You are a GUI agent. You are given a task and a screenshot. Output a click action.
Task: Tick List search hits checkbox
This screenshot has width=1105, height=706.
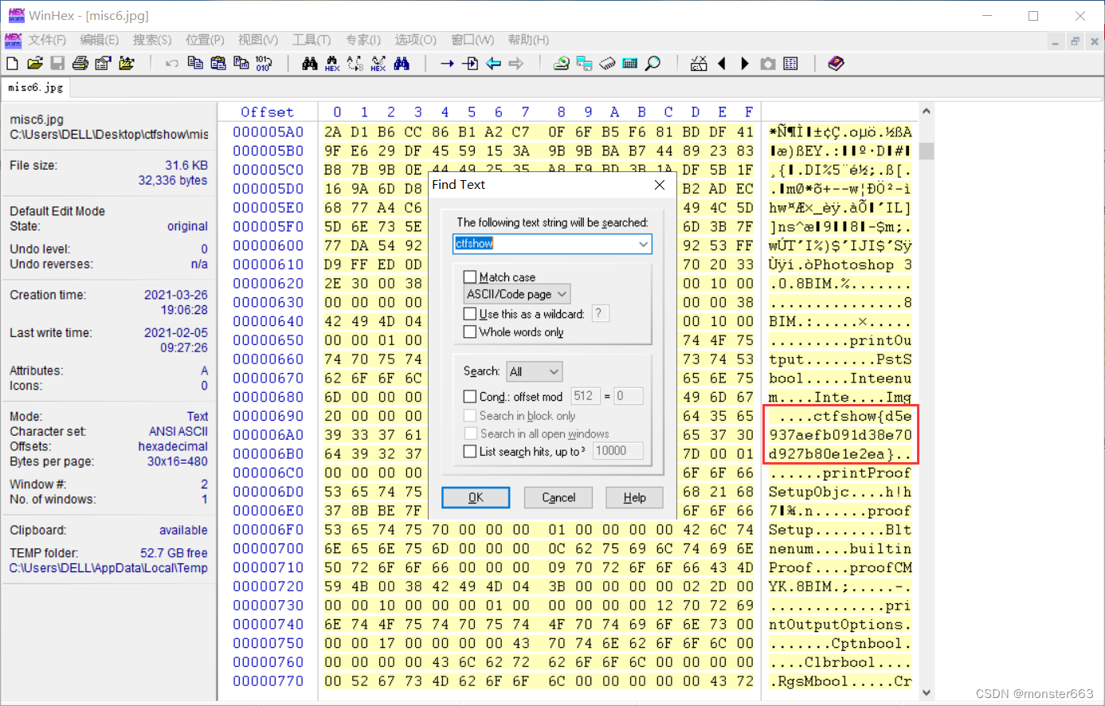(470, 451)
